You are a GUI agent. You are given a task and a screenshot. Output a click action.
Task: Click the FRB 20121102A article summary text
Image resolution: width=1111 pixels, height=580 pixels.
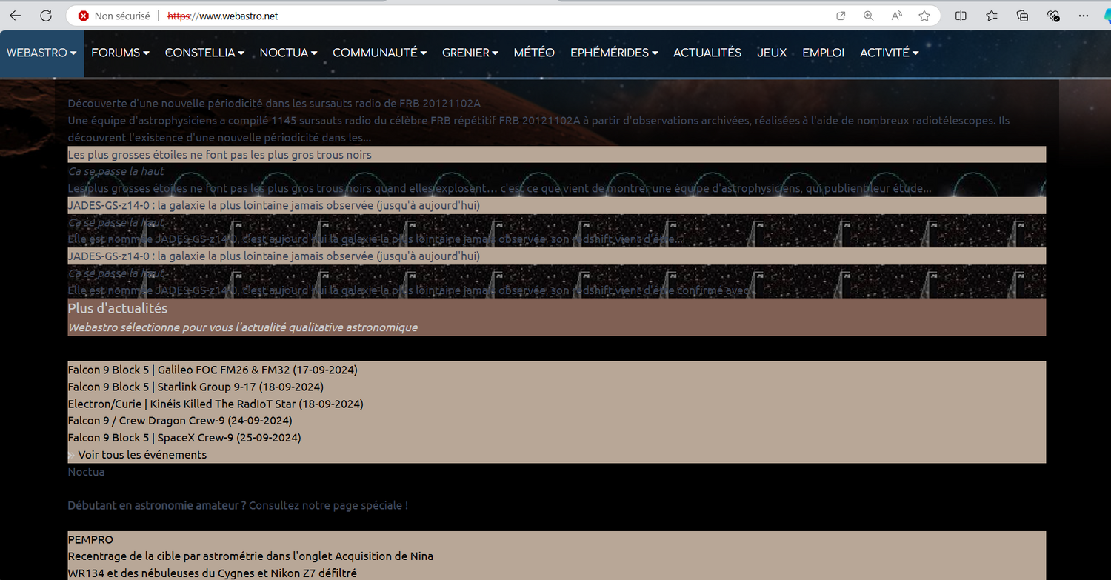pos(538,129)
